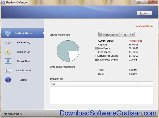Click the 50.00 GB capacity value
This screenshot has width=159, height=118.
134,45
